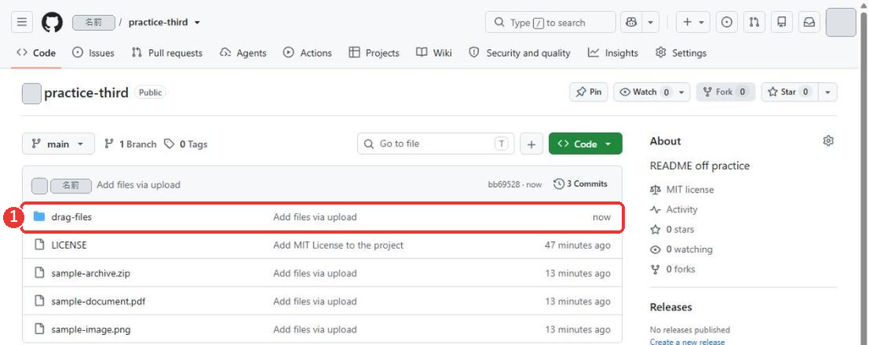Open the practice-third repository title link
The width and height of the screenshot is (869, 345).
(86, 92)
